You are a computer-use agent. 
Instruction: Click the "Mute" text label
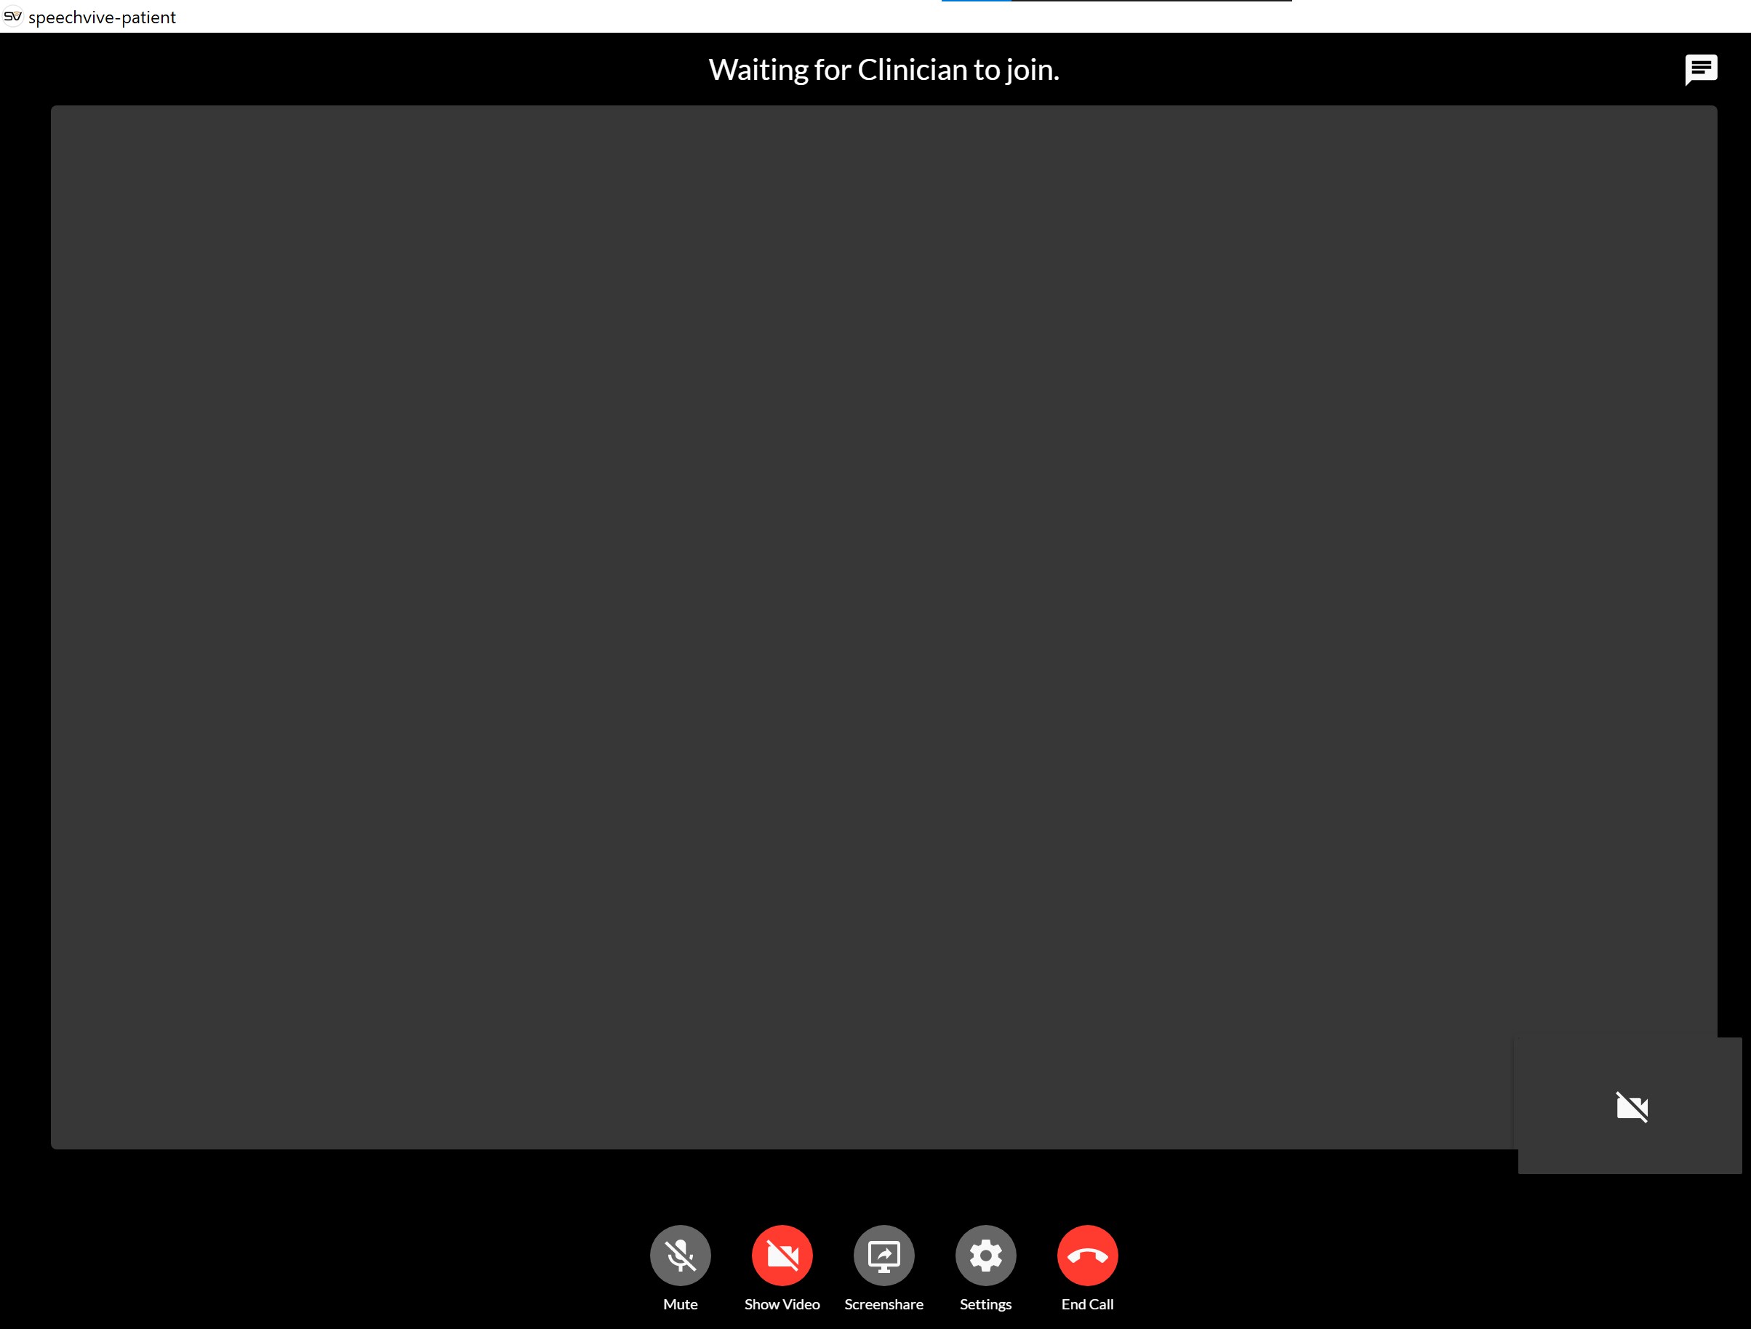click(680, 1304)
